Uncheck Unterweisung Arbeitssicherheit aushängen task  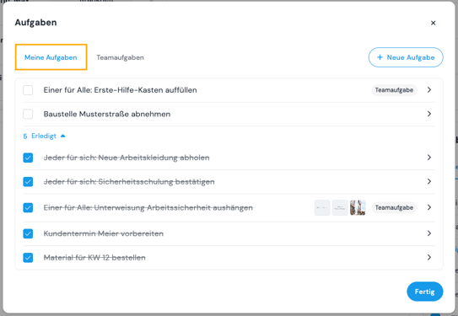(28, 207)
